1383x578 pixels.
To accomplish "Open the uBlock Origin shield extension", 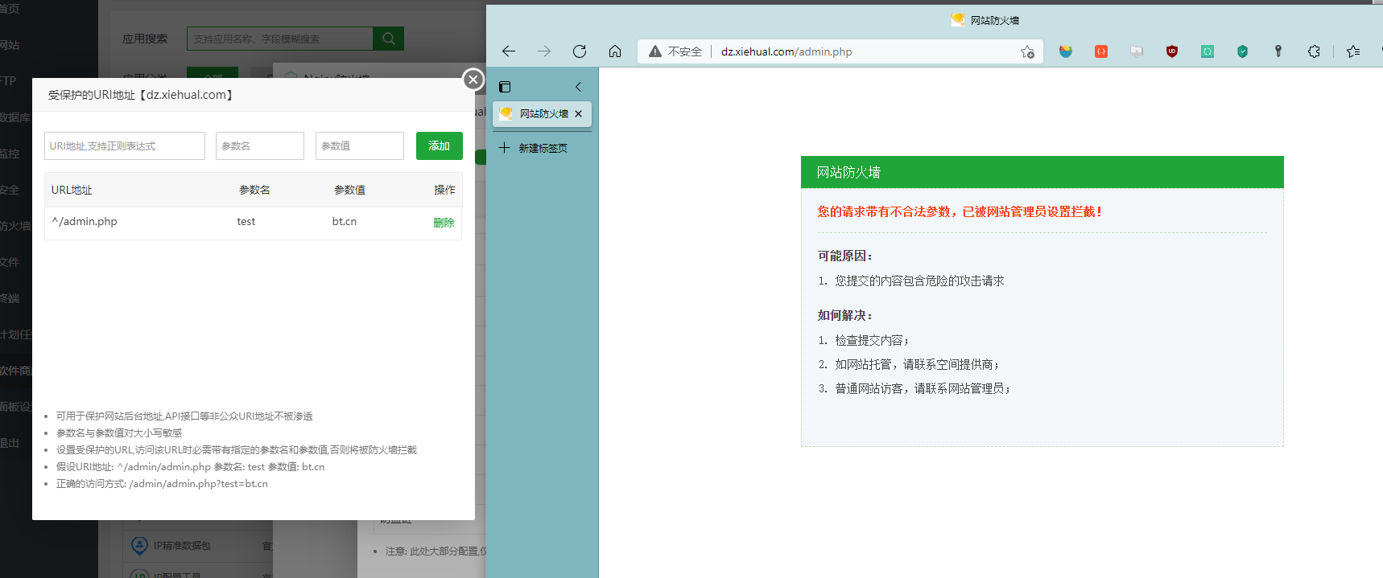I will click(1172, 51).
